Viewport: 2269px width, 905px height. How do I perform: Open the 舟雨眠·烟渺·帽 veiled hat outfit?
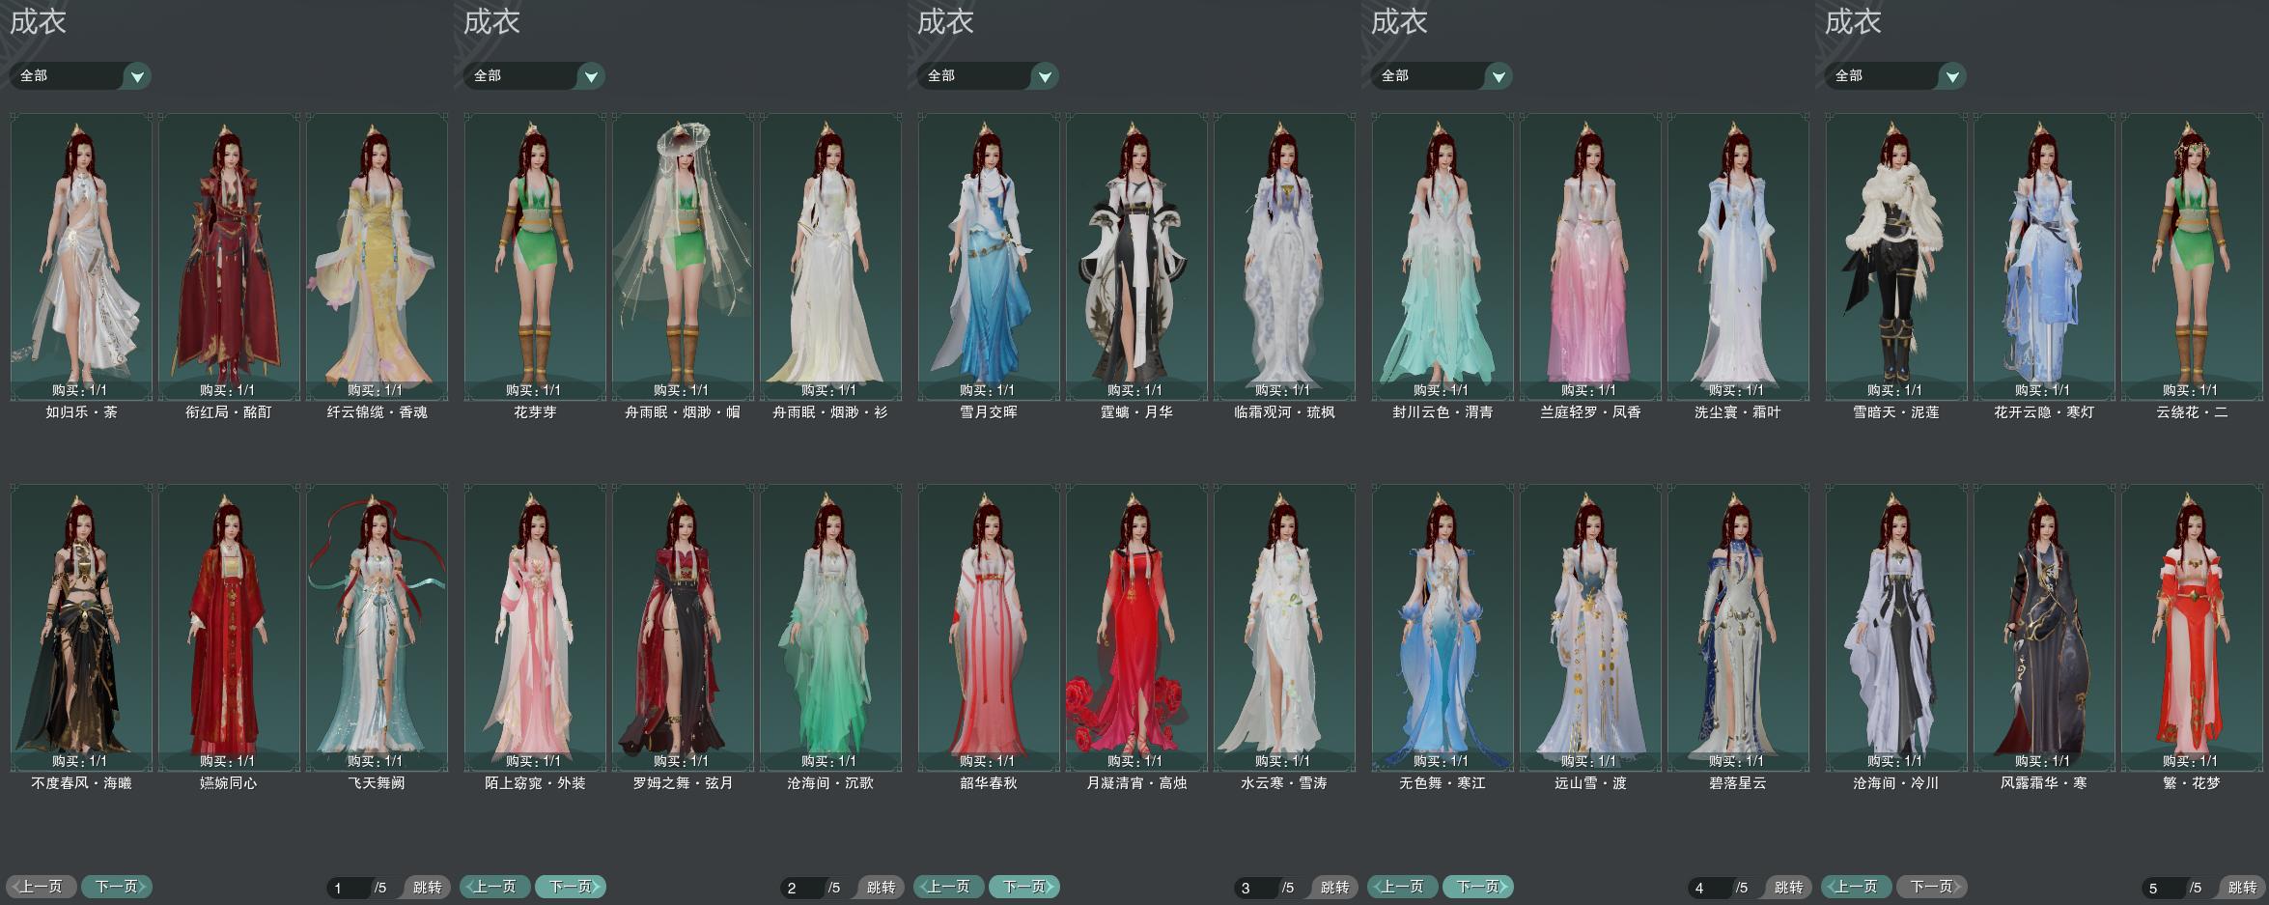(x=683, y=256)
